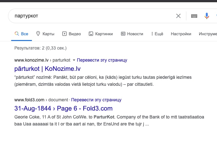
Task: Click Перевести эту страницу for Fold3 result
Action: 96,100
